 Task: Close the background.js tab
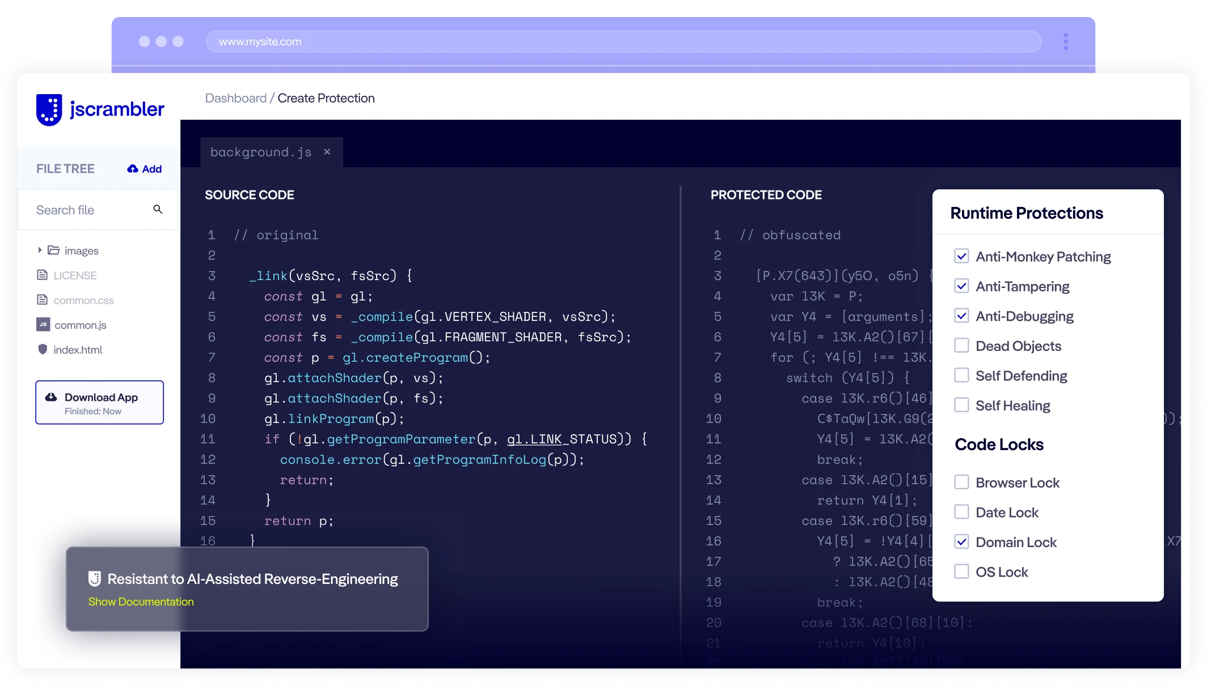tap(327, 152)
